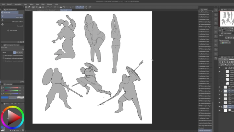Click the History panel tab
Screen dimensions: 234x132
204,9
